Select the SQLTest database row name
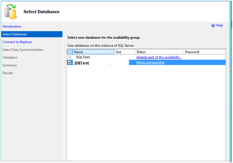 click(x=83, y=57)
